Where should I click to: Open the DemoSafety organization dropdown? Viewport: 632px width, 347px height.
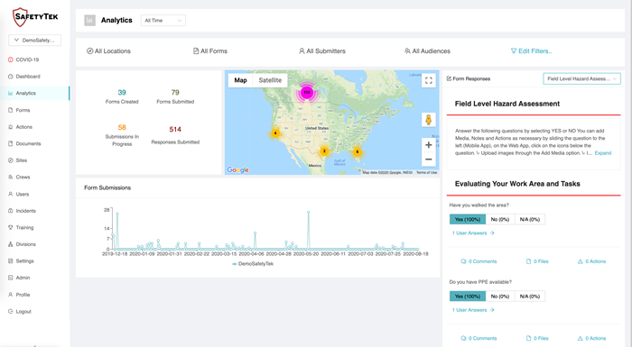(34, 41)
